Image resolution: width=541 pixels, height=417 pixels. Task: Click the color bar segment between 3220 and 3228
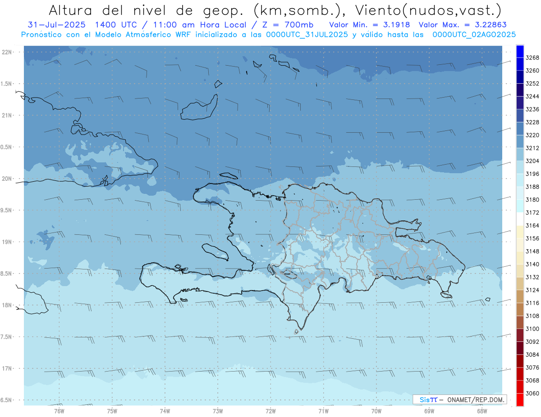coord(520,129)
